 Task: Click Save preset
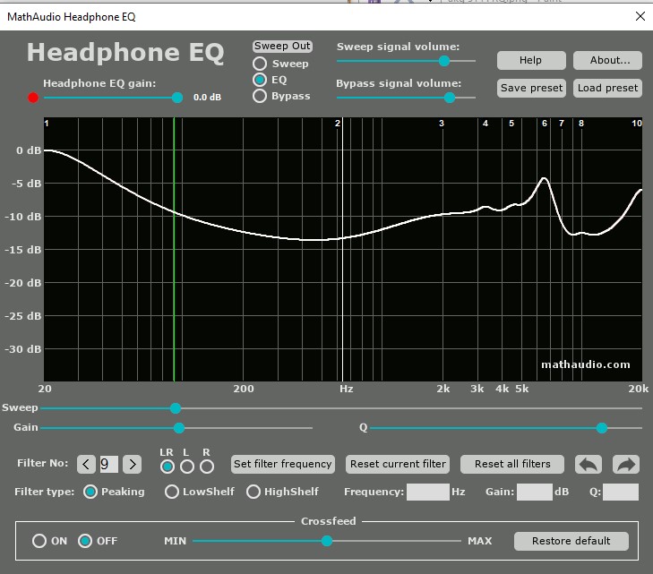(531, 88)
